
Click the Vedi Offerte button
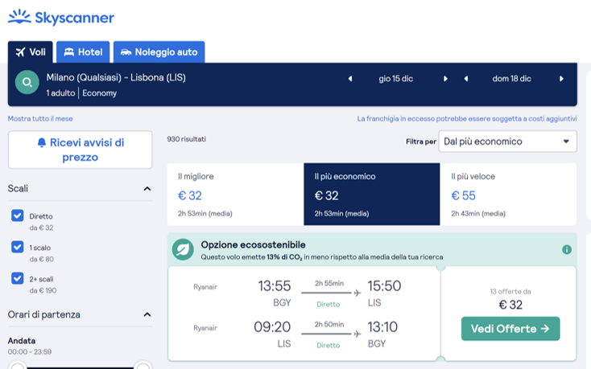[x=510, y=328]
